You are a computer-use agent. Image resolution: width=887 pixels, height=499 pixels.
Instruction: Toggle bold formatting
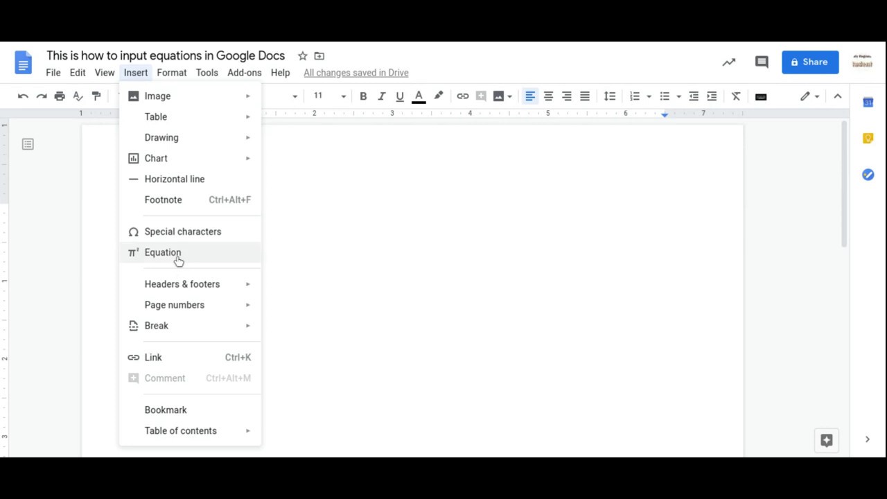coord(363,96)
